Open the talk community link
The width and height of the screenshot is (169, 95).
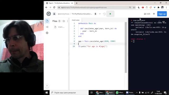pos(147,14)
